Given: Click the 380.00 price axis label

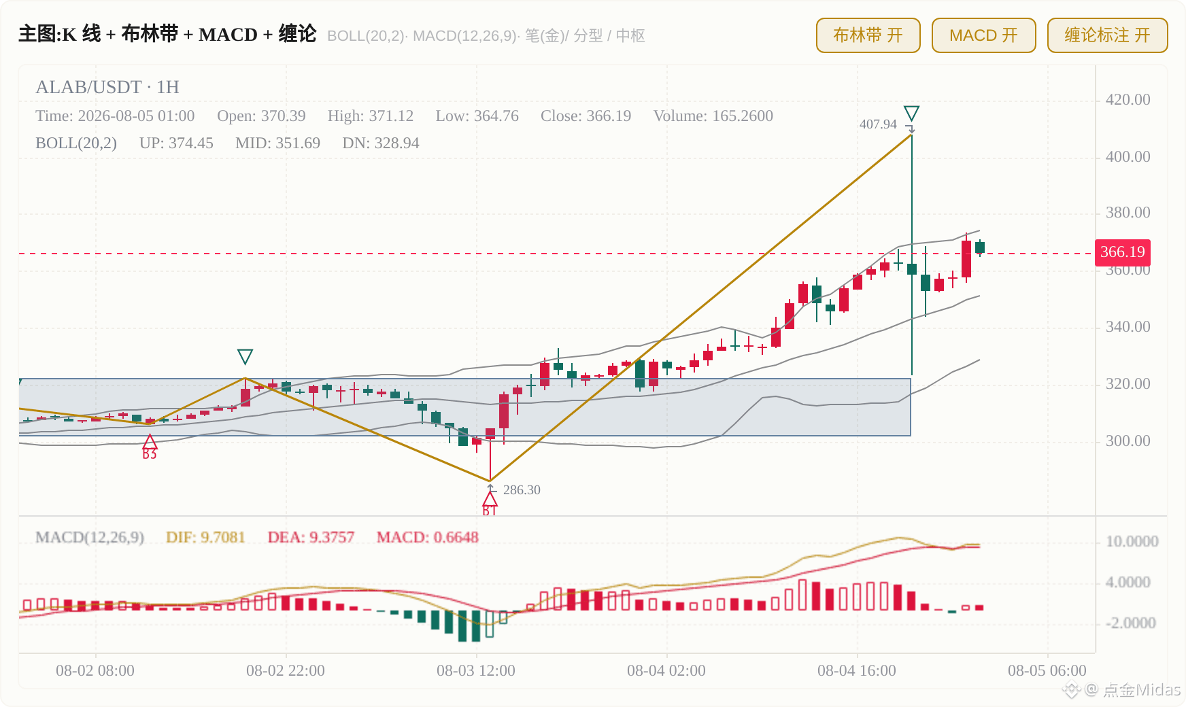Looking at the screenshot, I should pos(1128,213).
